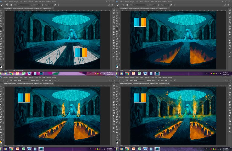Select the Gradient tool in top-right Photoshop window
Image resolution: width=232 pixels, height=151 pixels.
click(x=118, y=39)
